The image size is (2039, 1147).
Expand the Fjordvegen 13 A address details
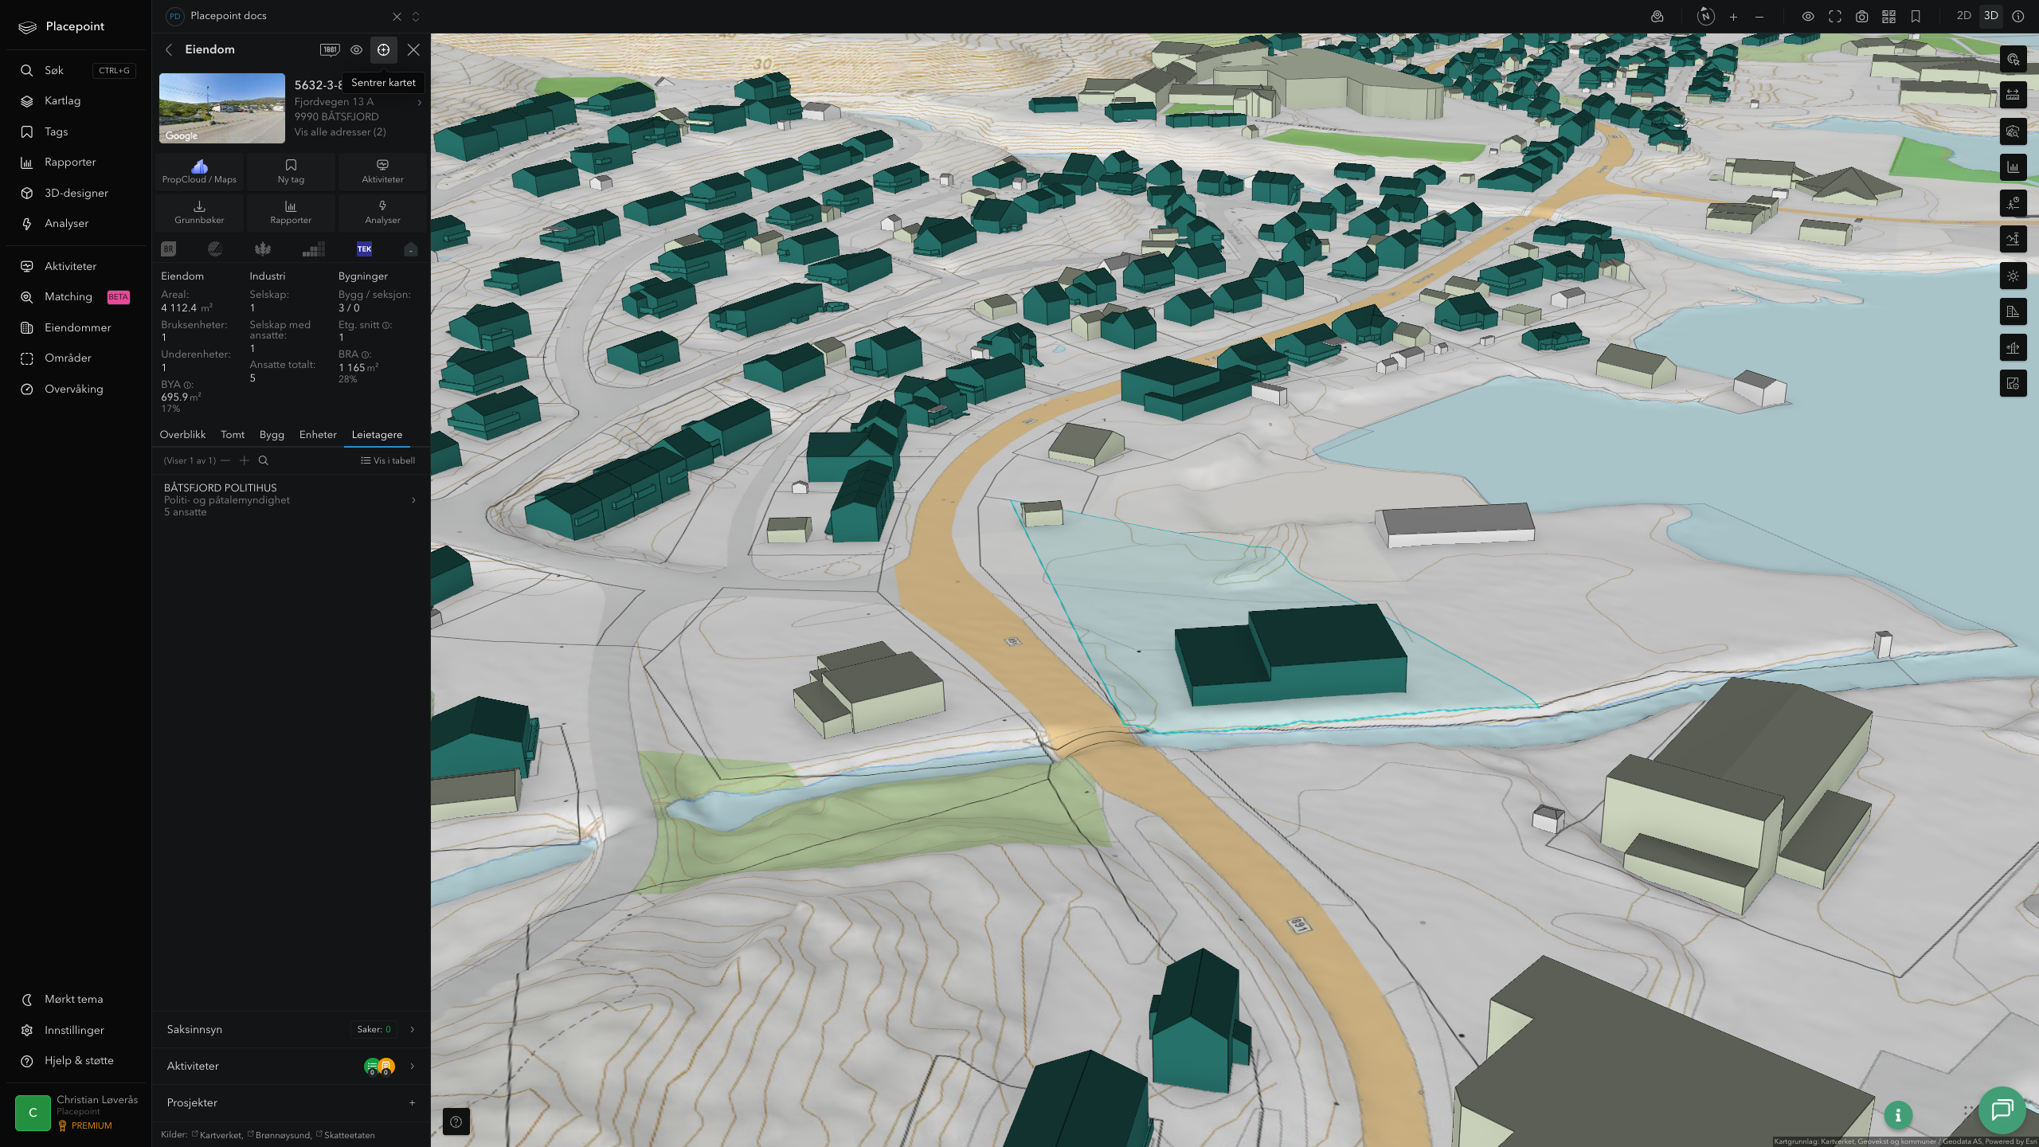point(419,102)
